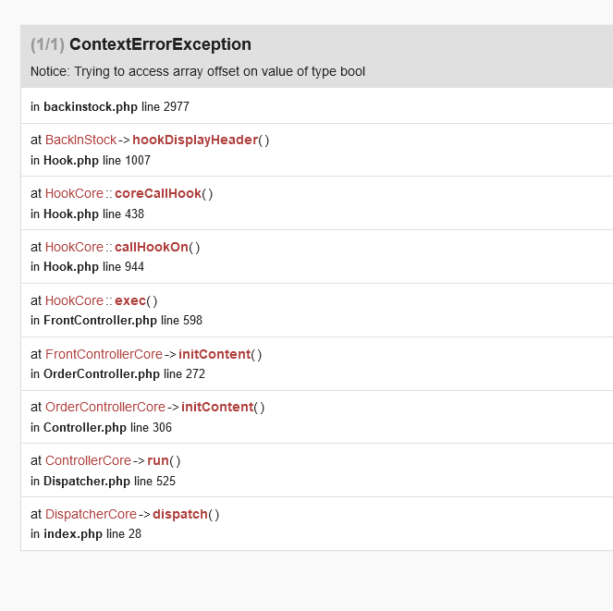
Task: Select FrontController.php line 598 entry
Action: (x=116, y=320)
